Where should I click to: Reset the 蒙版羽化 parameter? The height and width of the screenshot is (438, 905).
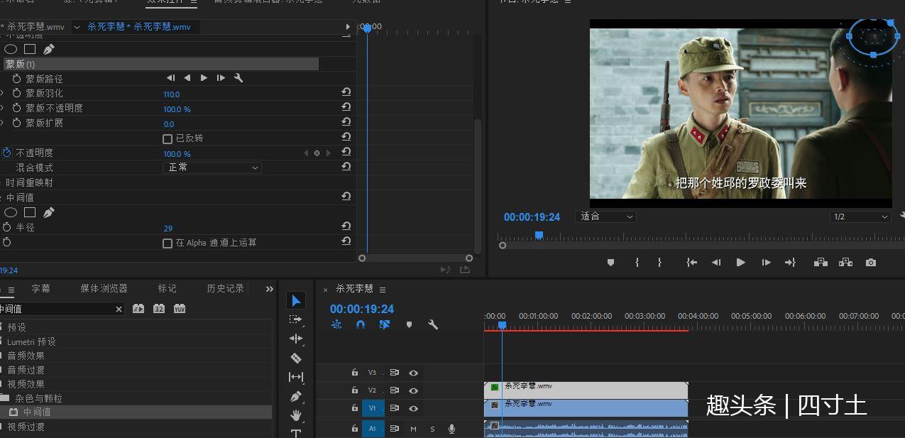[x=346, y=92]
